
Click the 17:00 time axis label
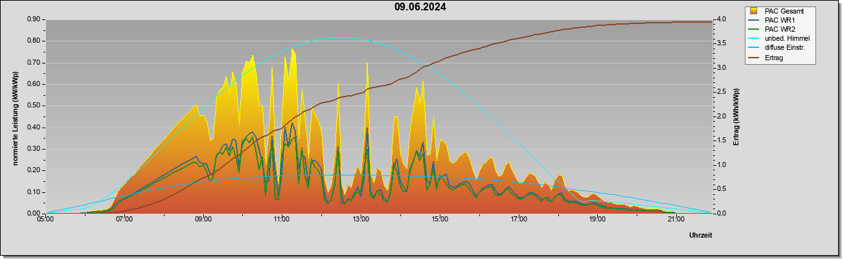(518, 220)
